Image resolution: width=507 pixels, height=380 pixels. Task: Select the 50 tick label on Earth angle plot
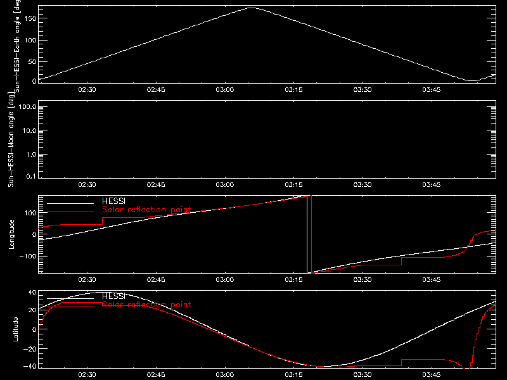click(x=32, y=61)
